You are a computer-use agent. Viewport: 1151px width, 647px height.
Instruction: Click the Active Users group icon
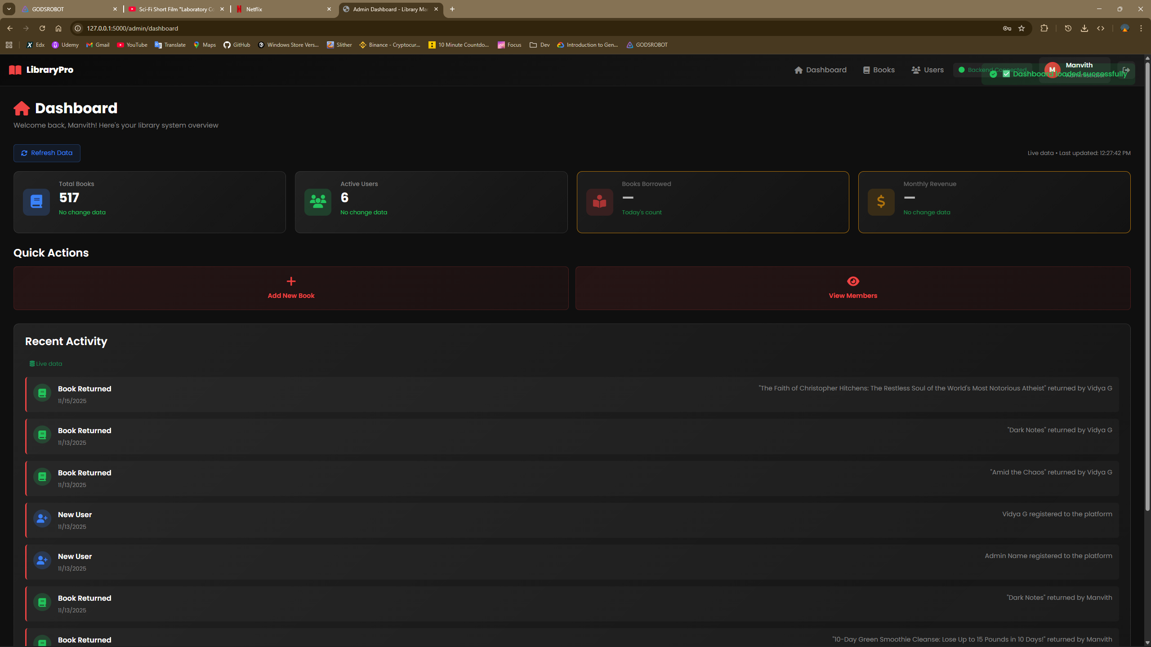(x=317, y=202)
